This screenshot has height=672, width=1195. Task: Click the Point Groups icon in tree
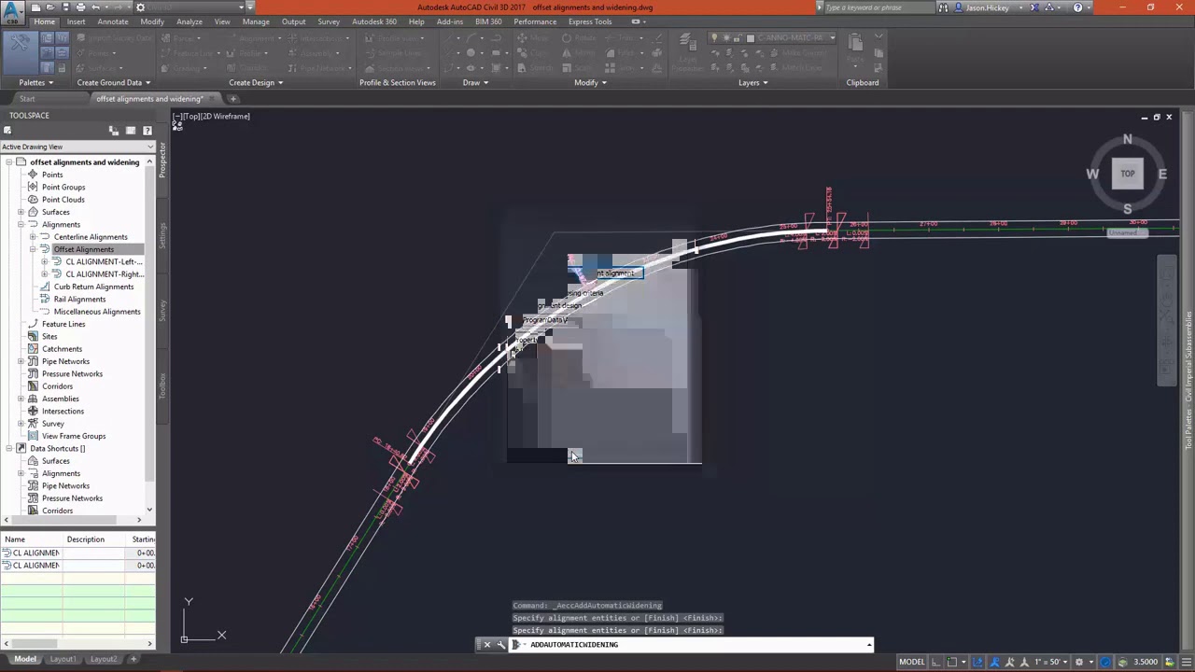[33, 187]
